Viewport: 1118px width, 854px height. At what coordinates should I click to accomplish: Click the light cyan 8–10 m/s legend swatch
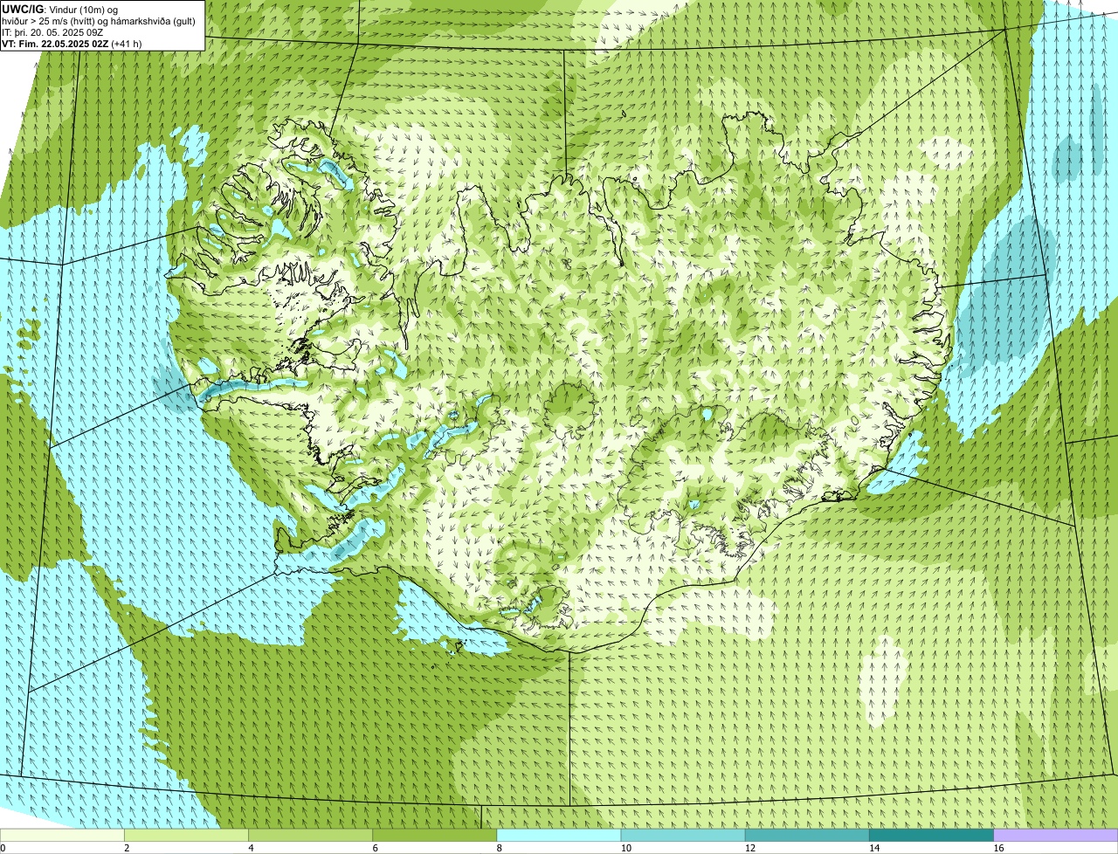point(558,835)
